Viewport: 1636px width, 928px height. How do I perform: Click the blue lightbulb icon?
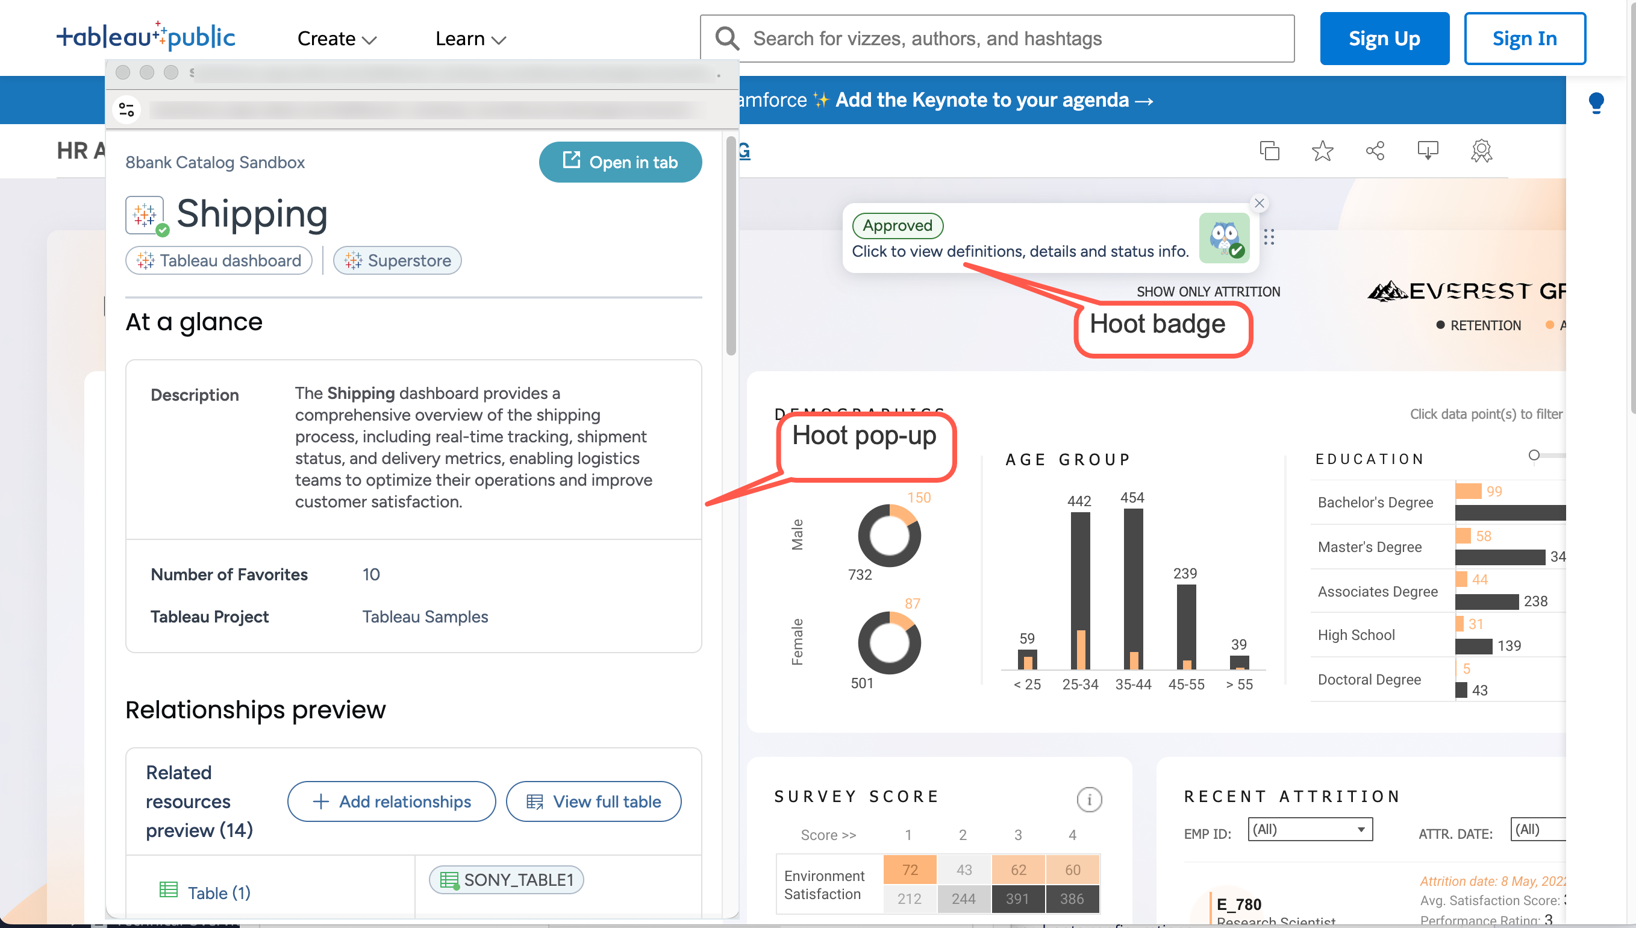[x=1596, y=102]
